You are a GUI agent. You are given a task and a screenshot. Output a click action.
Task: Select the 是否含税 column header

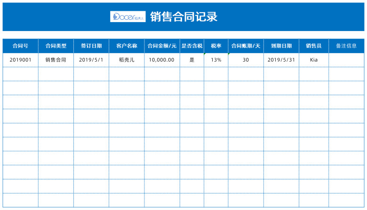(x=192, y=46)
